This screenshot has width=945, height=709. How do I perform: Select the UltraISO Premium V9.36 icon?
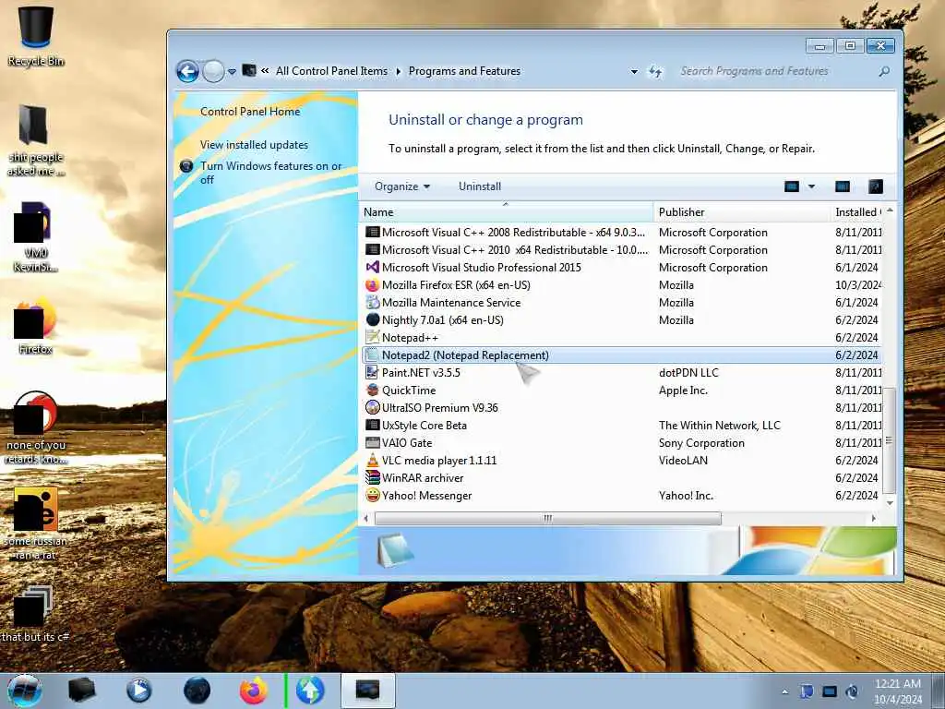pos(373,407)
